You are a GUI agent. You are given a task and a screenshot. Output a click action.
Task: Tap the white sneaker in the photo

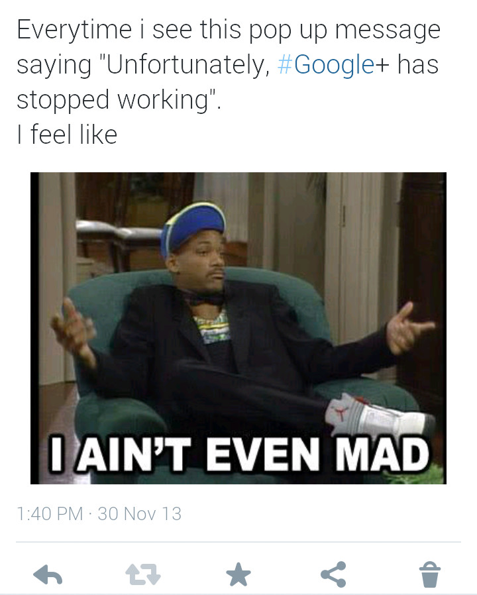tap(380, 415)
